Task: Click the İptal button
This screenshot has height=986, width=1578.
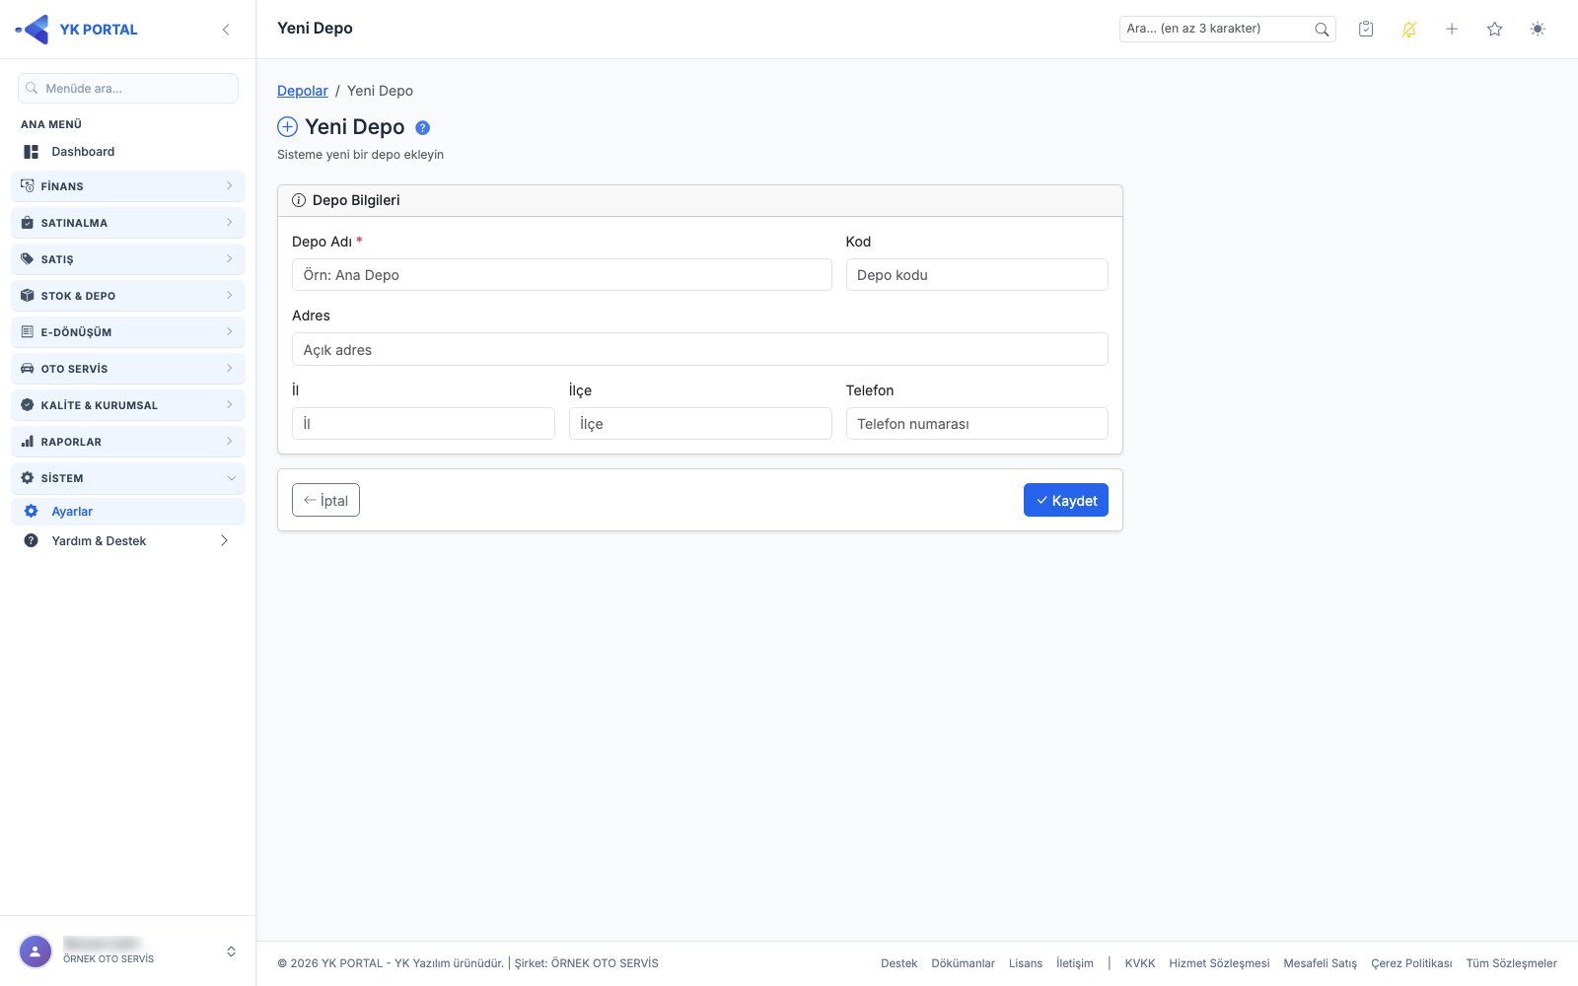Action: tap(325, 500)
